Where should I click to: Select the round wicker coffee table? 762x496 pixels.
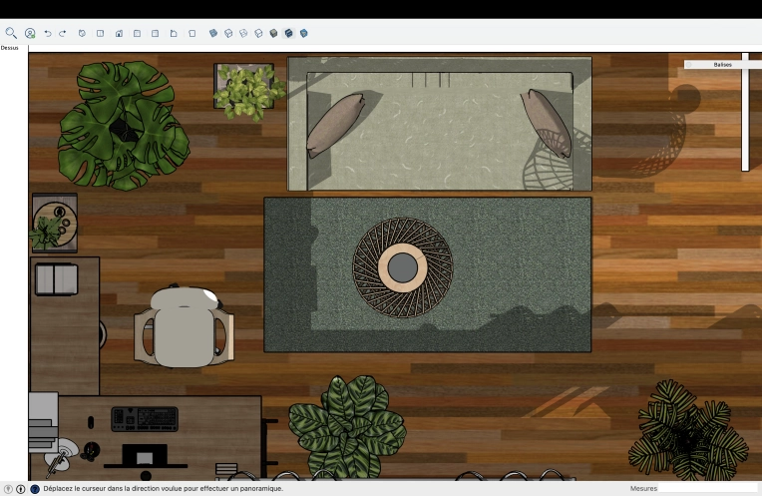point(402,267)
